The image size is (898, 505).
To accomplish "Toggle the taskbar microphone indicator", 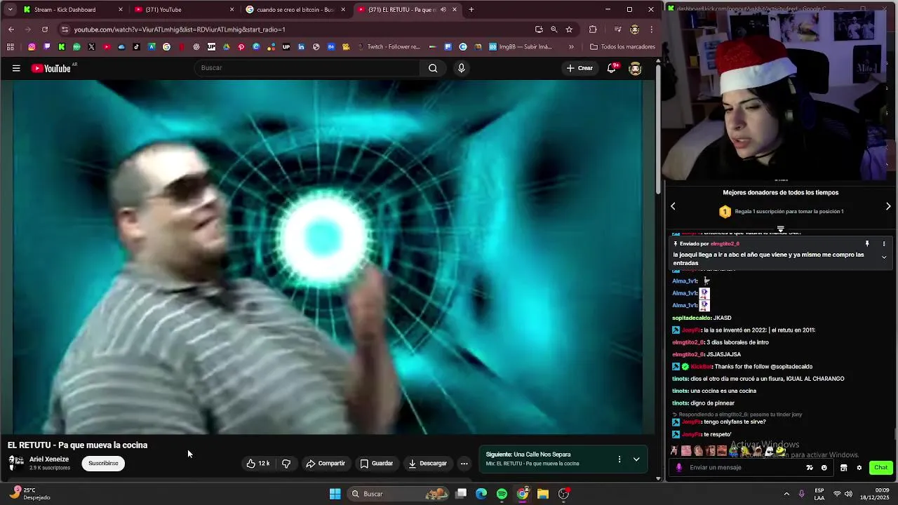I will click(x=801, y=494).
